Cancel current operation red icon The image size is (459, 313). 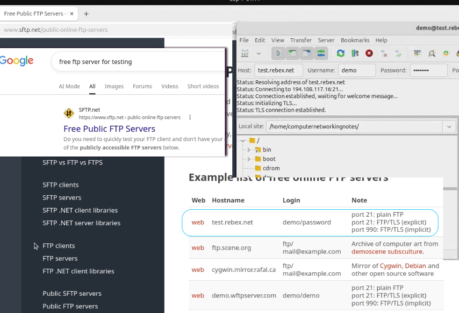369,53
